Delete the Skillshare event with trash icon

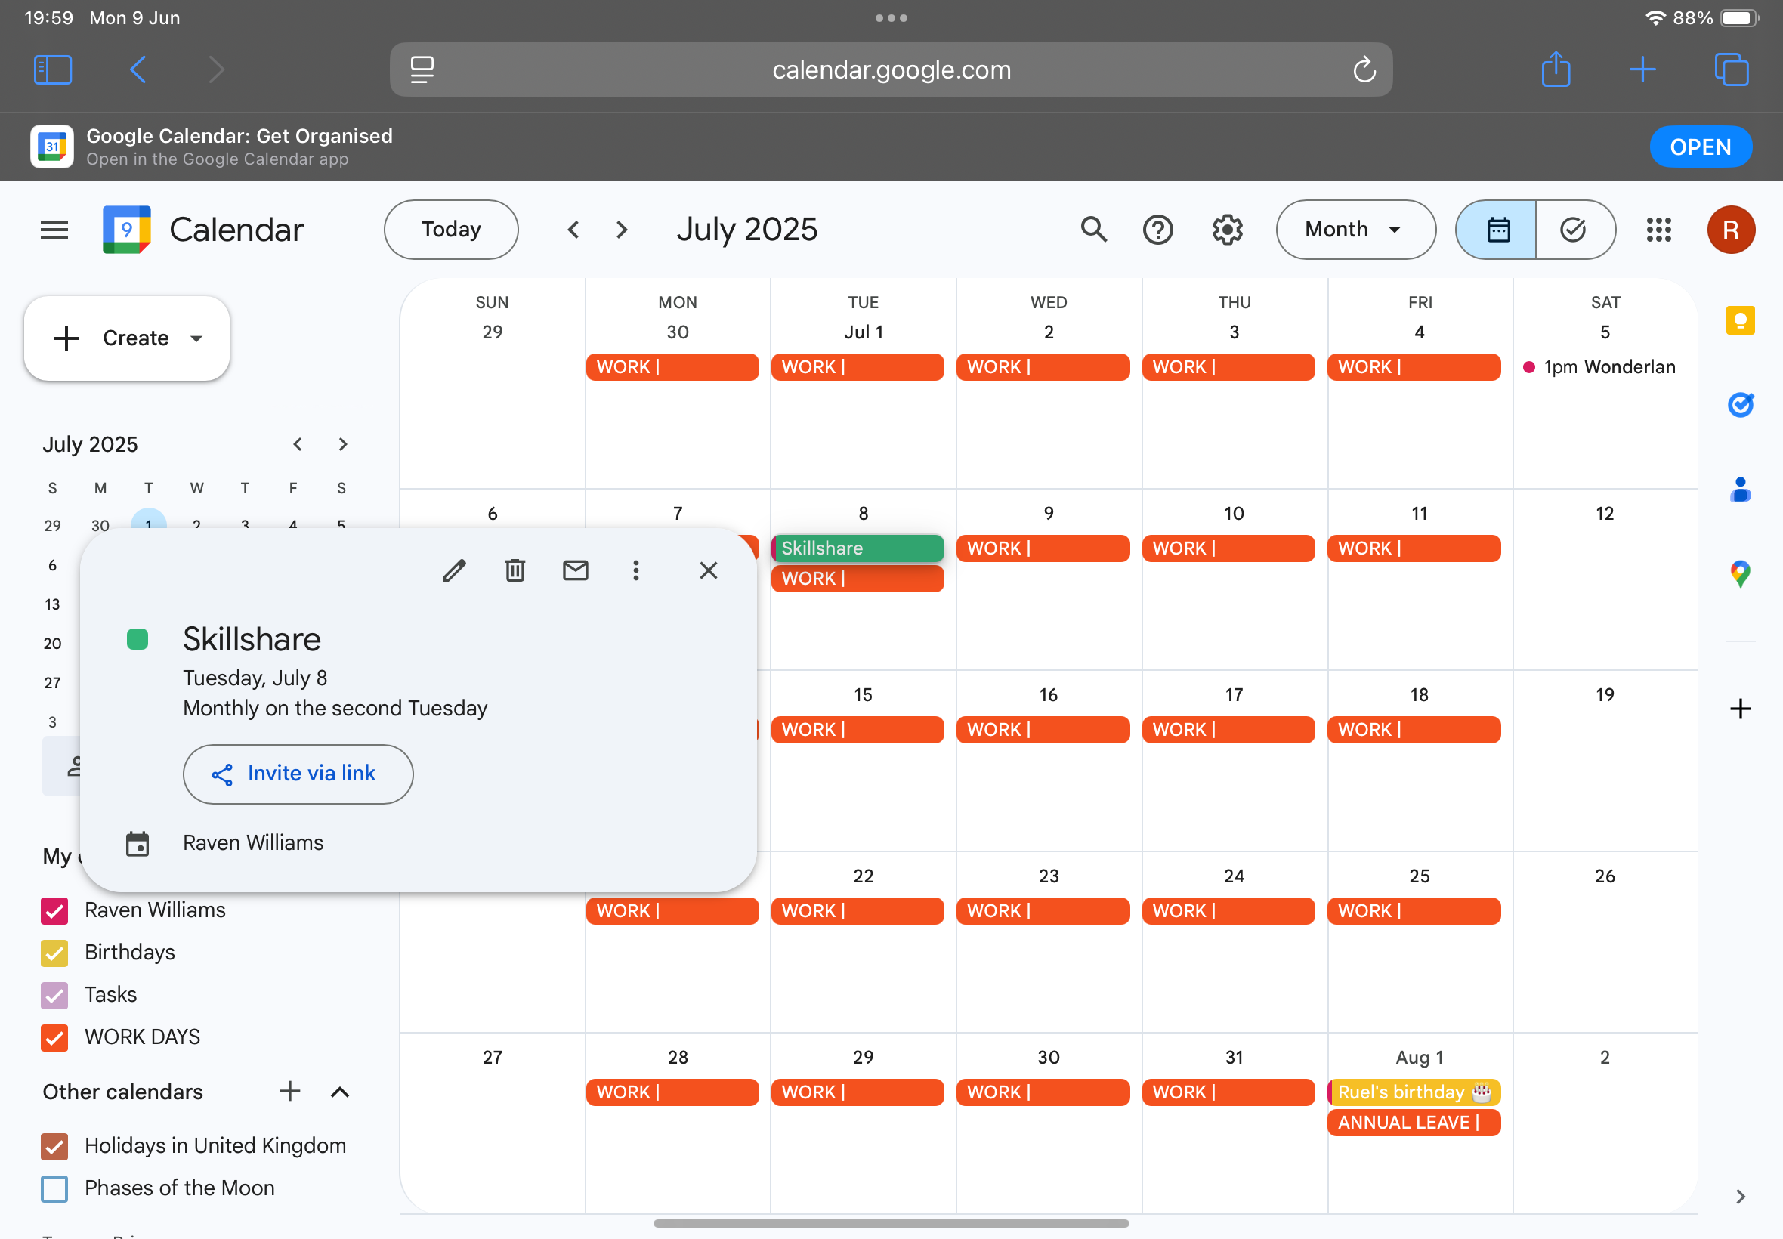515,570
